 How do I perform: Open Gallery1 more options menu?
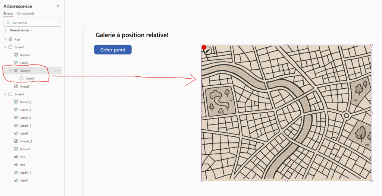coord(57,70)
